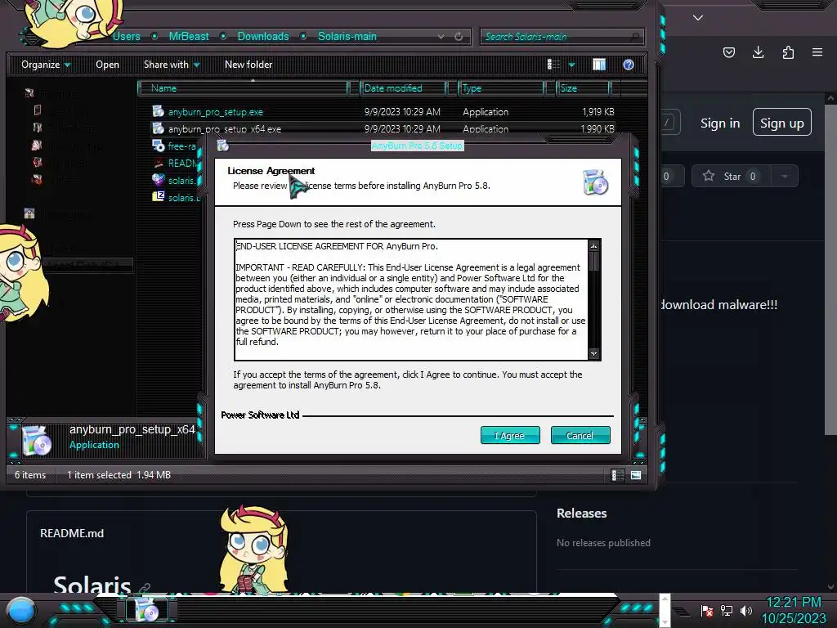Click anyburn_pro_setup_x64.exe file icon
Screen dimensions: 837x628
point(158,128)
